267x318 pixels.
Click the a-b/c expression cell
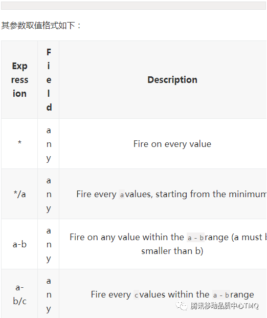19,294
